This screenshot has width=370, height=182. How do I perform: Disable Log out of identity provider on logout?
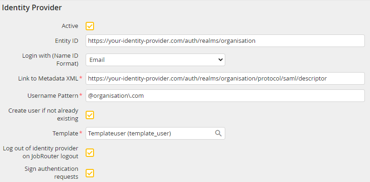click(90, 153)
